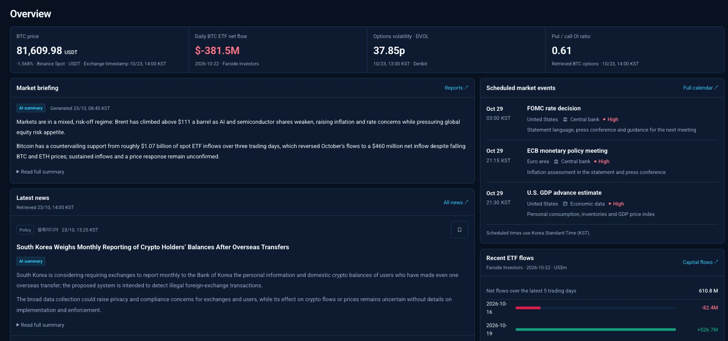Viewport: 728px width, 341px height.
Task: Click the 2026-10-16 red ETF flow bar
Action: point(528,308)
